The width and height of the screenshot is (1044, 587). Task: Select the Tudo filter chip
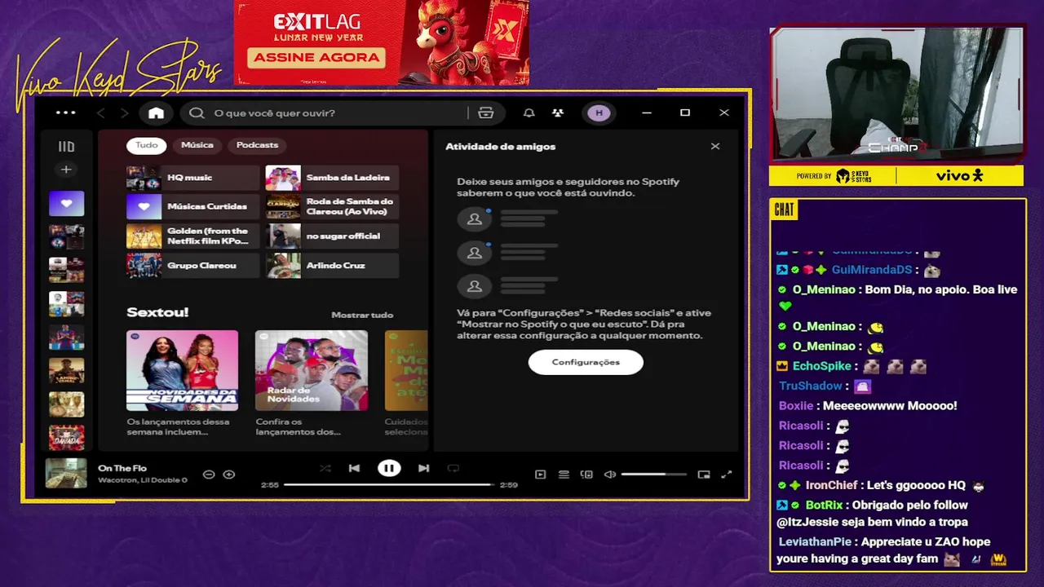point(147,145)
